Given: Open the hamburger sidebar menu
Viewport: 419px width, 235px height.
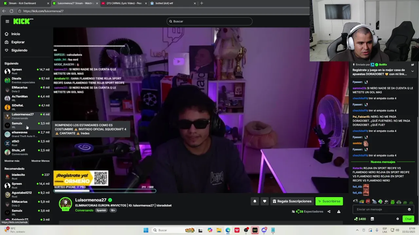Looking at the screenshot, I should pyautogui.click(x=7, y=21).
